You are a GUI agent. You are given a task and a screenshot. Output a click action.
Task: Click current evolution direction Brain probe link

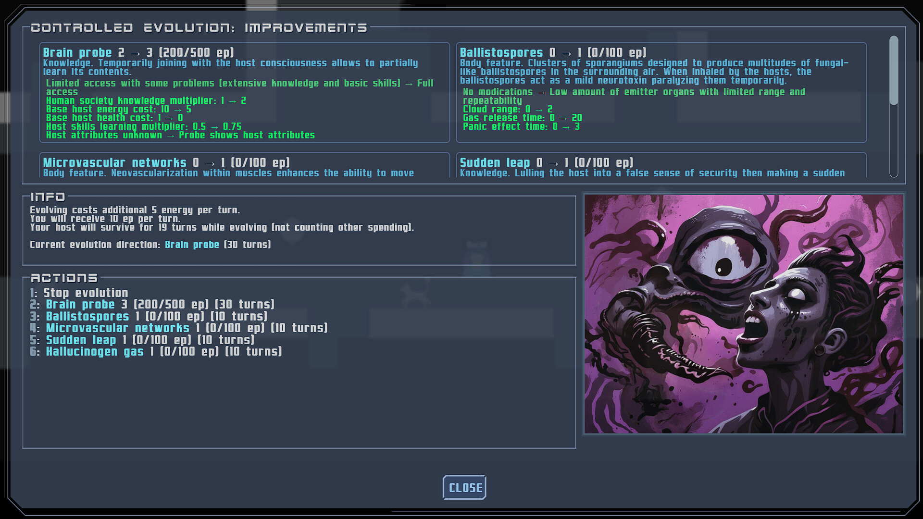[x=192, y=245]
